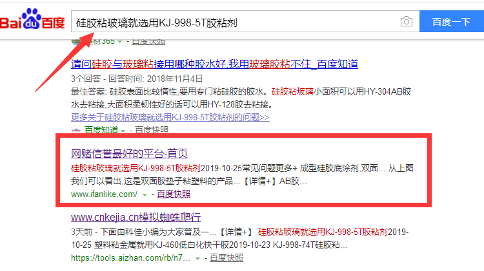Click the Baidu logo
Viewport: 484px width, 271px height.
[x=32, y=19]
